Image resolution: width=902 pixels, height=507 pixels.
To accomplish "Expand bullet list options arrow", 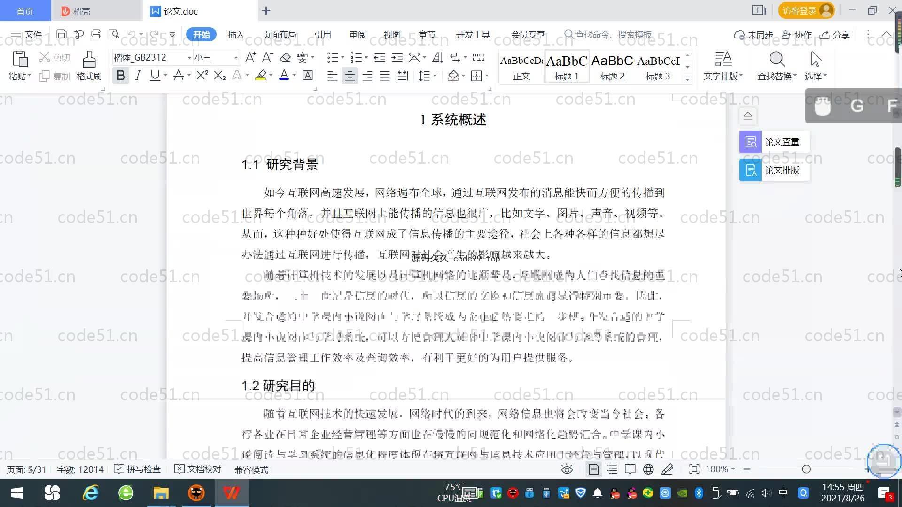I will click(343, 58).
